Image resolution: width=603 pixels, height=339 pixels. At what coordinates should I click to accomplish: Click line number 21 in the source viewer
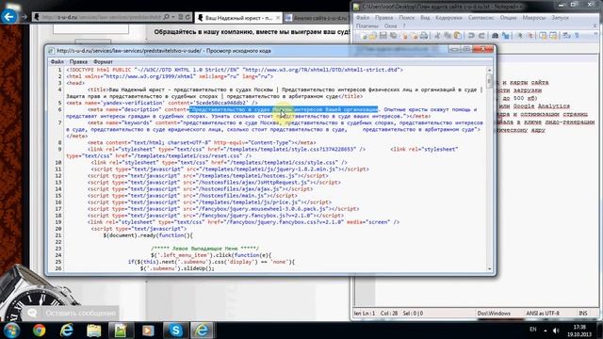coord(58,235)
